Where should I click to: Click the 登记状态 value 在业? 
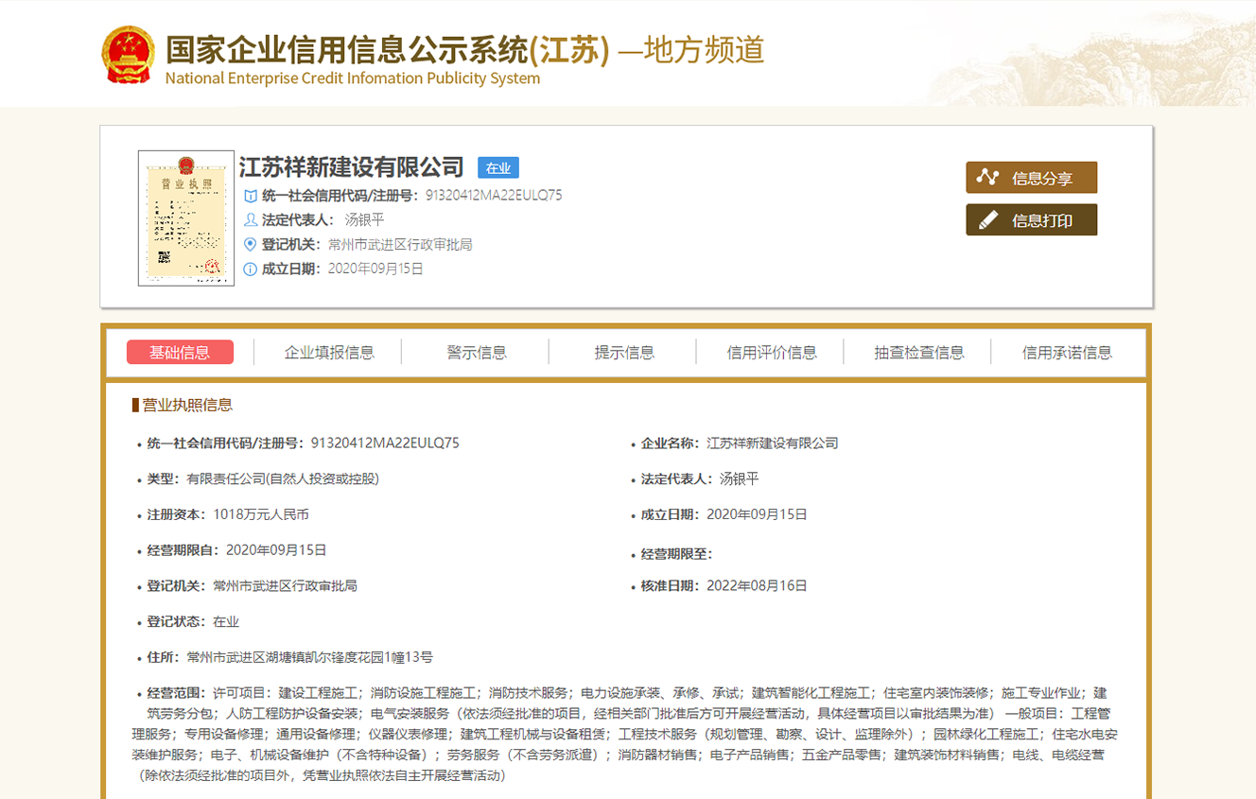(x=226, y=621)
